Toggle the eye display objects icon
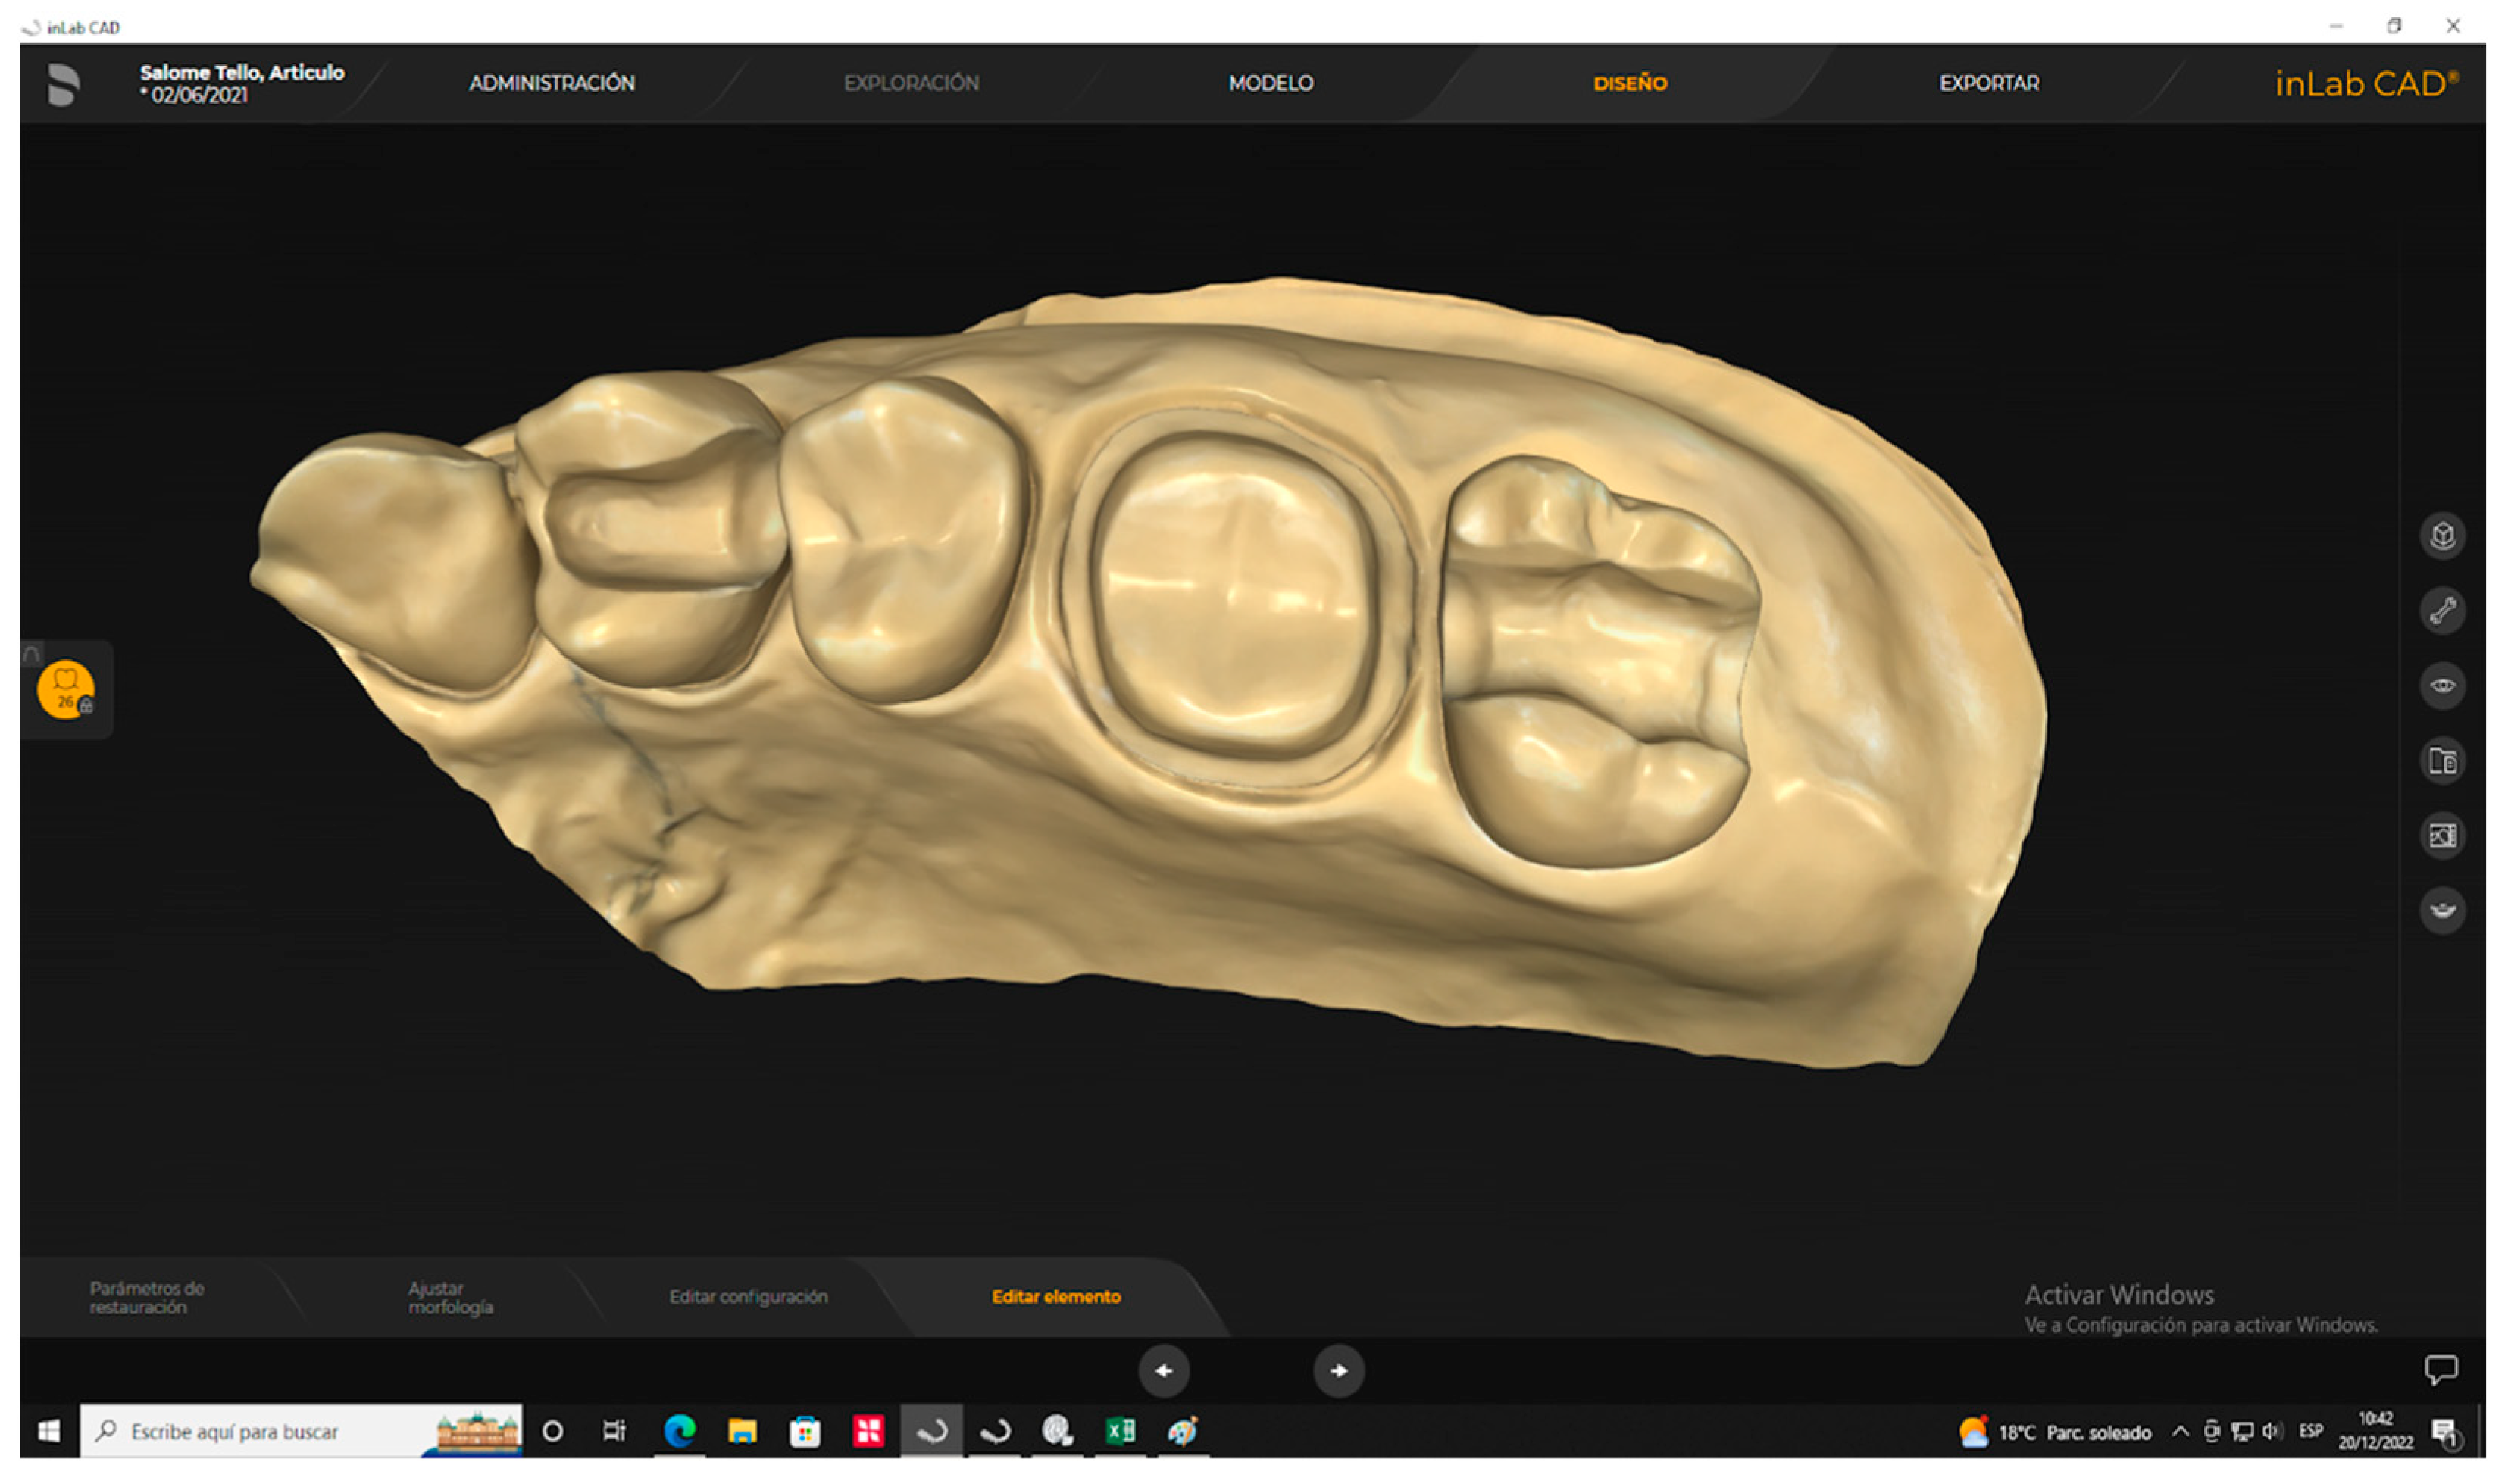 point(2441,686)
